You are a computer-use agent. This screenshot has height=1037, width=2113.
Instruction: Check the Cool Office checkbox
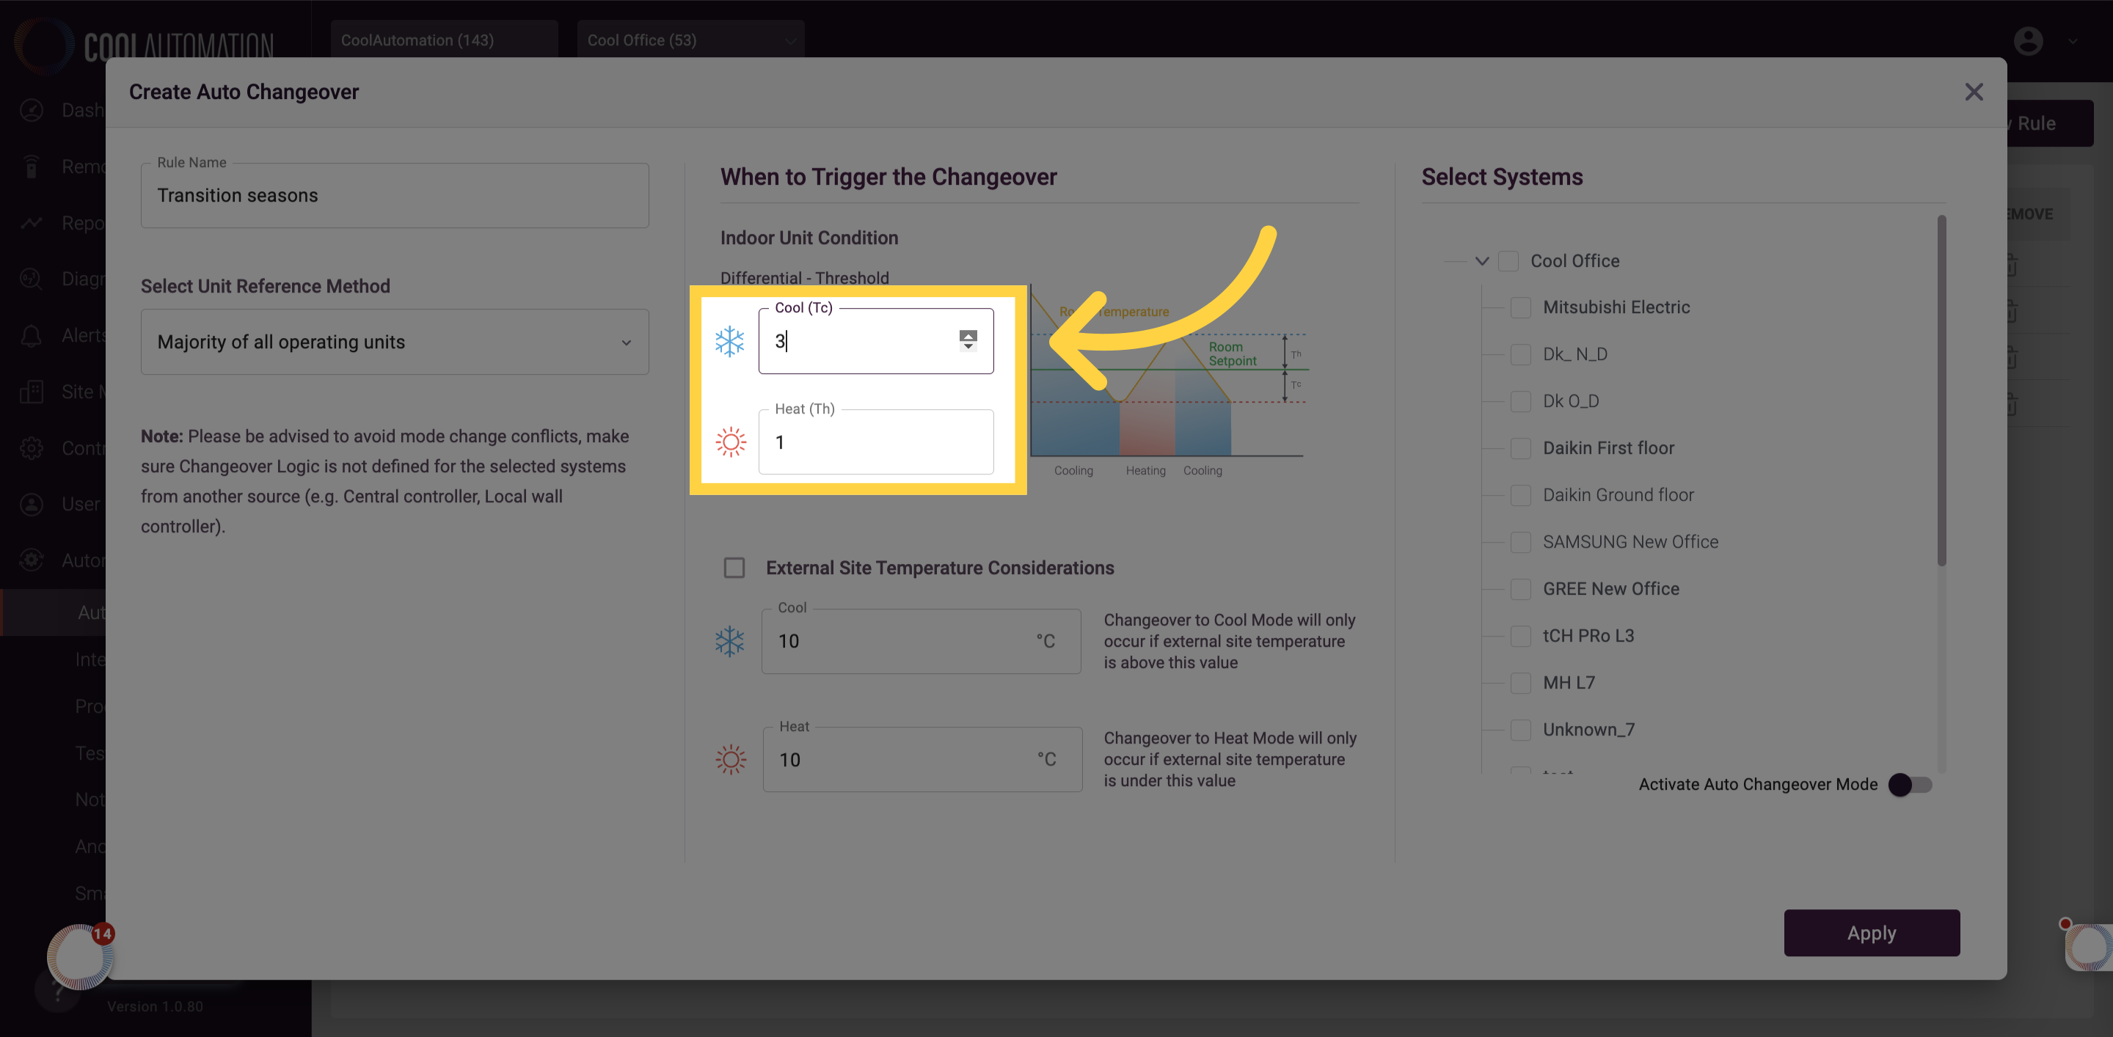pyautogui.click(x=1508, y=260)
